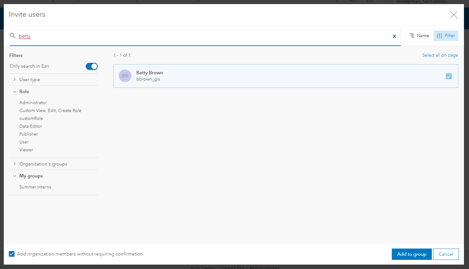Select the Betty Brown name text
Viewport: 469px width, 269px height.
pyautogui.click(x=150, y=73)
